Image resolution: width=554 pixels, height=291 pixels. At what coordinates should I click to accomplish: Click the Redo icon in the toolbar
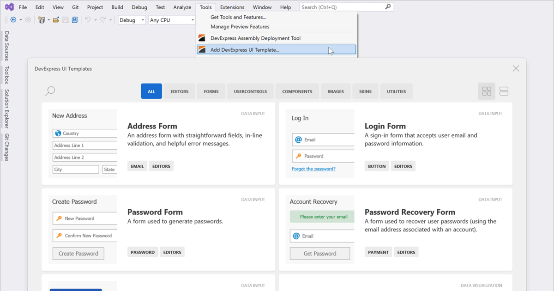pyautogui.click(x=102, y=19)
